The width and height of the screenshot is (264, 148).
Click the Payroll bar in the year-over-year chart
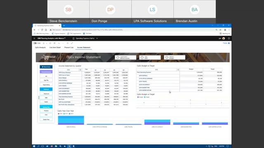pos(71,120)
